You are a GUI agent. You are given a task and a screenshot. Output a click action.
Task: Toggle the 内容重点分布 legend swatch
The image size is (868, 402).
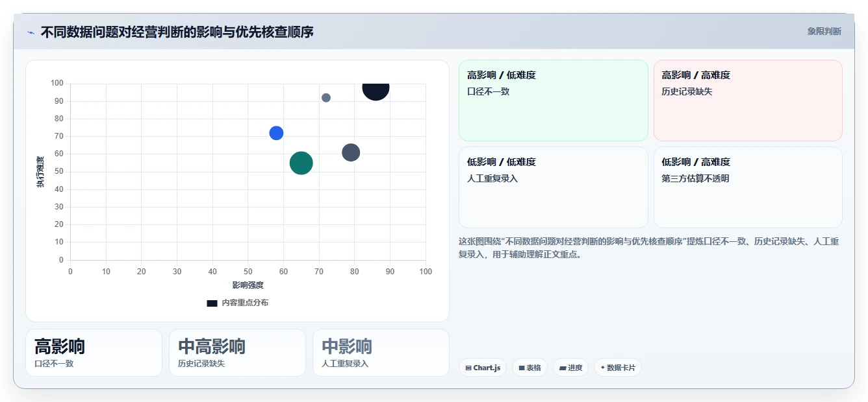tap(212, 303)
